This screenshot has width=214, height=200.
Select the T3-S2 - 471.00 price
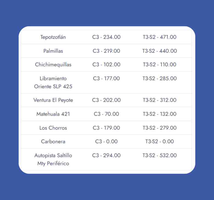click(x=159, y=37)
